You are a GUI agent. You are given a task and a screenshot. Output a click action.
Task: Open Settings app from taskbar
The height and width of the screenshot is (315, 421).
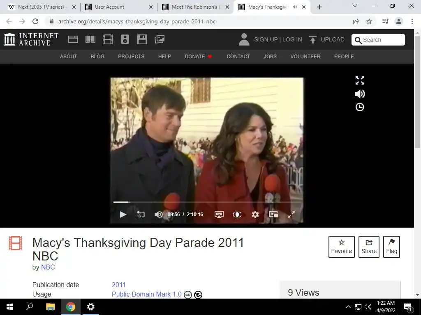click(91, 307)
